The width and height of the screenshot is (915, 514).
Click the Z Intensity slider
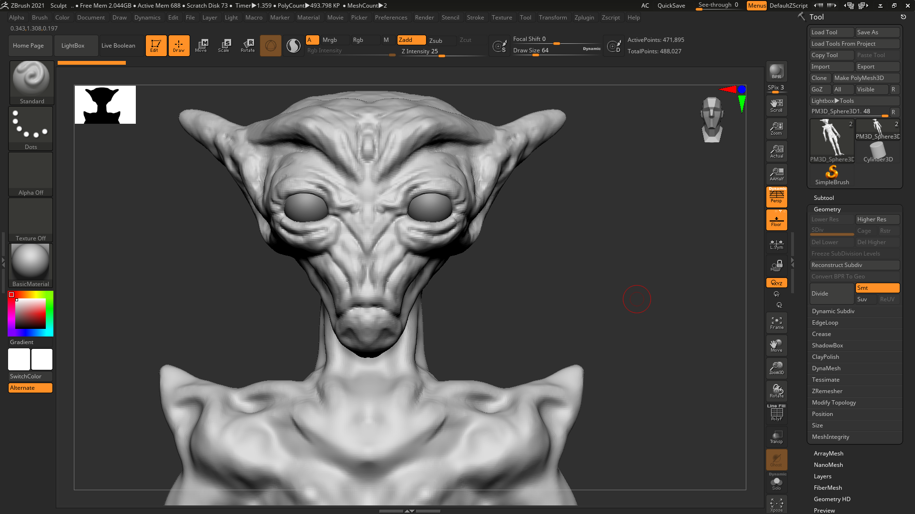(441, 51)
